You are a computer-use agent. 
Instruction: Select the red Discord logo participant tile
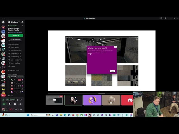click(127, 100)
